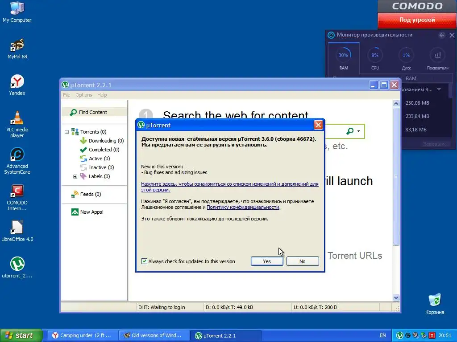Click Find Content in sidebar
The width and height of the screenshot is (457, 342).
click(94, 112)
